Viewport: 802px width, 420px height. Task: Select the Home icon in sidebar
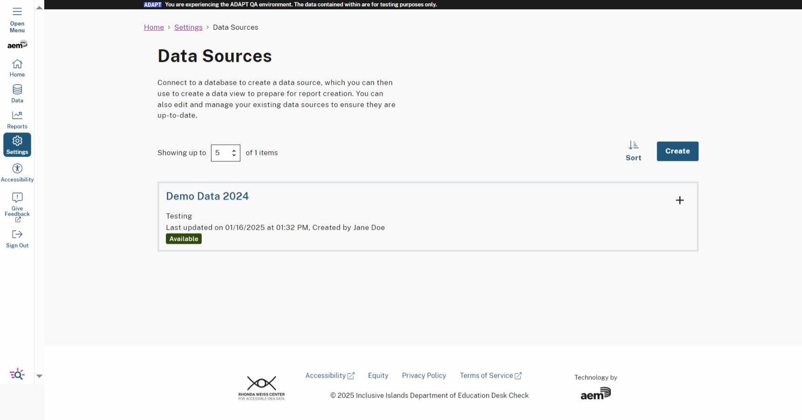pos(17,65)
